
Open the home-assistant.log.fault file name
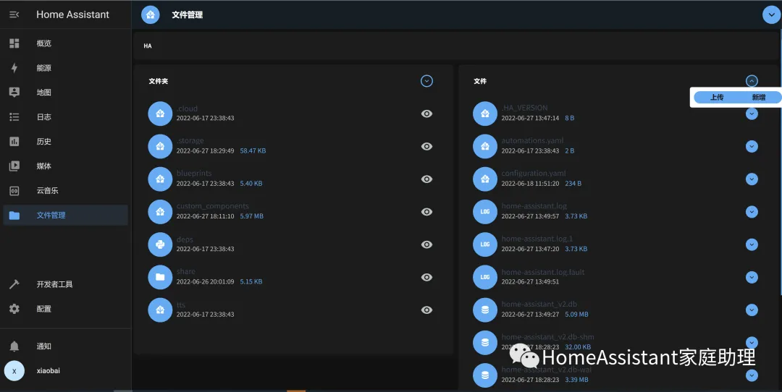pyautogui.click(x=543, y=272)
